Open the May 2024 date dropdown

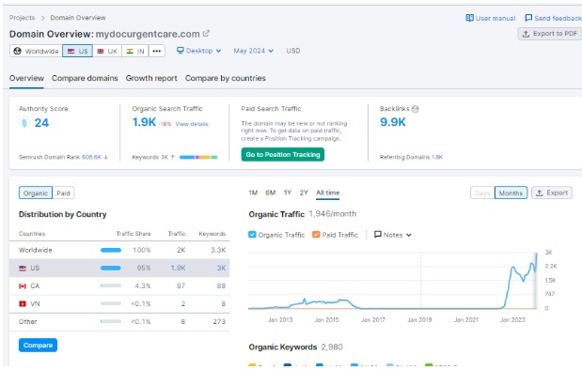point(253,51)
